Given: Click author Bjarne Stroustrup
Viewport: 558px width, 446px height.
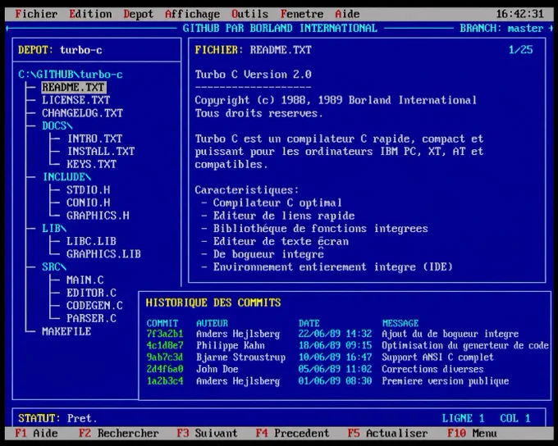Looking at the screenshot, I should (241, 357).
